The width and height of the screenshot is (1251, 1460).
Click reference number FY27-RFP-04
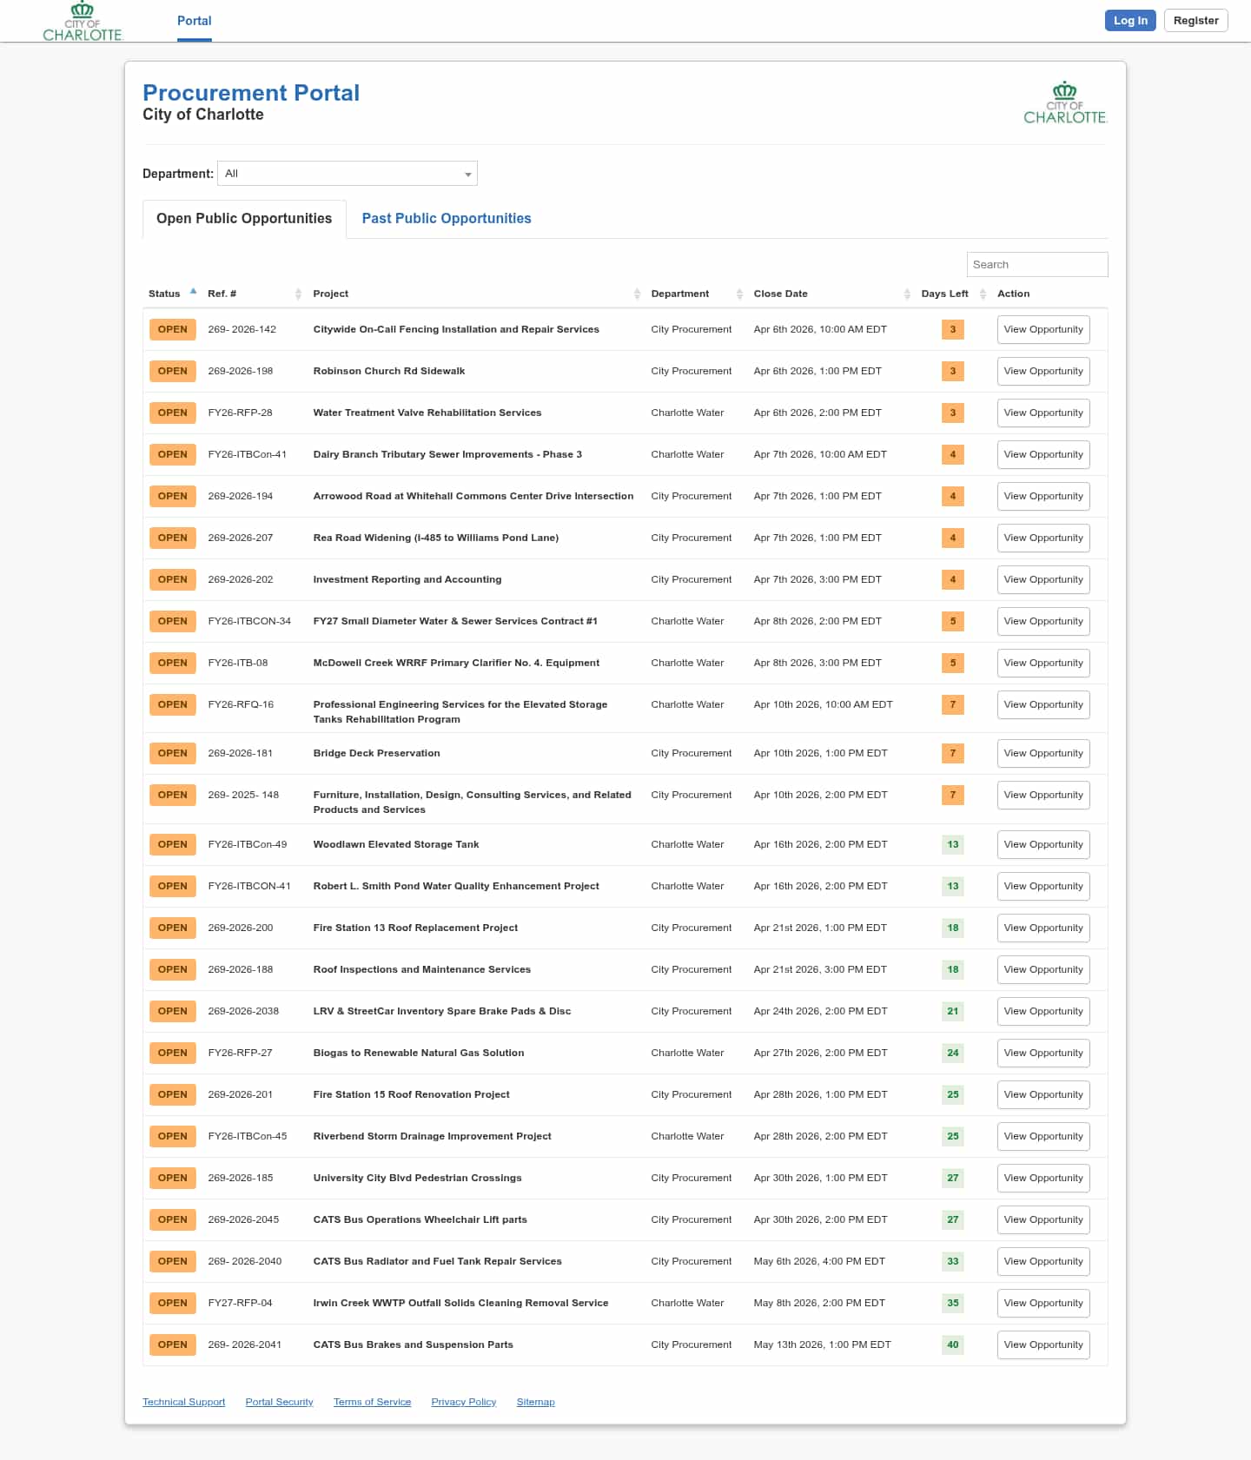click(240, 1304)
